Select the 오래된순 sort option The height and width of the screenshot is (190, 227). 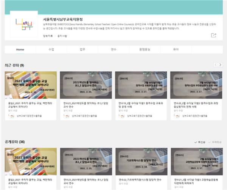(216, 142)
